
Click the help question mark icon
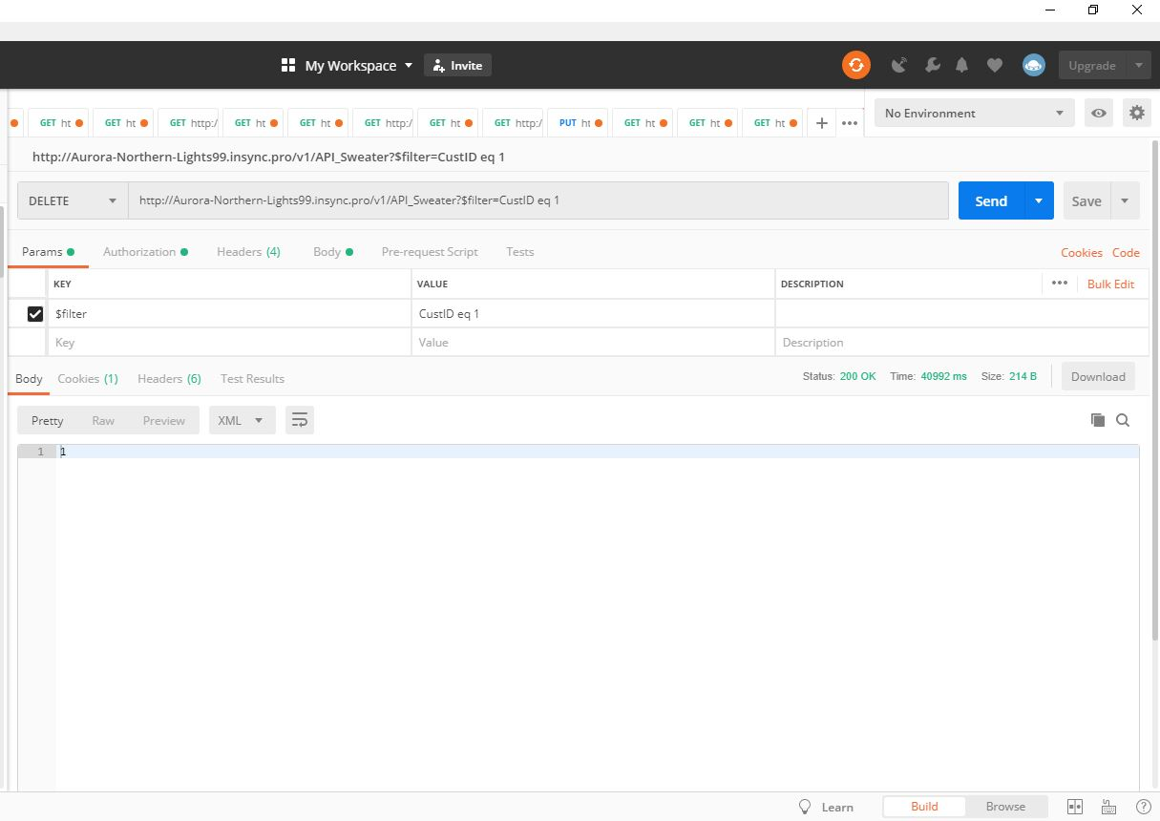click(x=1143, y=807)
